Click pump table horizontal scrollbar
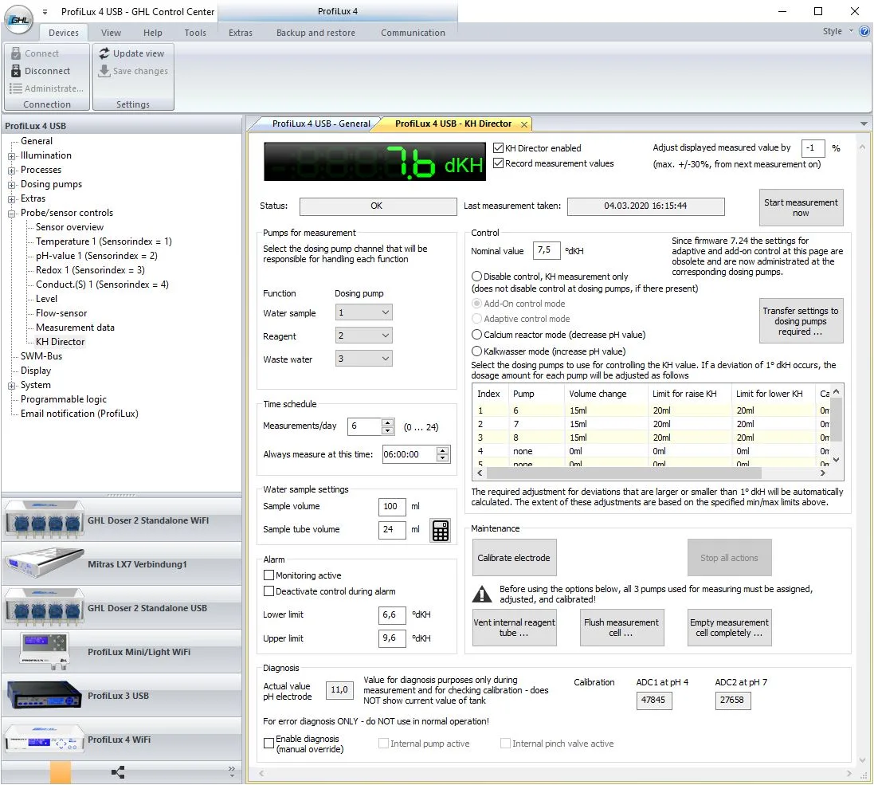Screen dimensions: 874x785 (x=624, y=473)
